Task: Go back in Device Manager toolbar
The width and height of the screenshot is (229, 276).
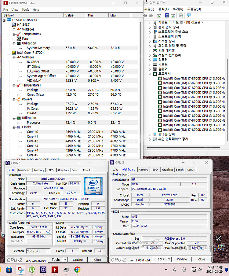Action: [x=145, y=16]
